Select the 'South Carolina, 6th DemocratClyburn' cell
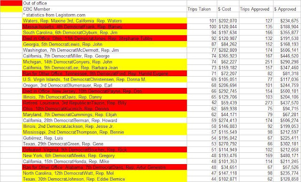 point(104,32)
